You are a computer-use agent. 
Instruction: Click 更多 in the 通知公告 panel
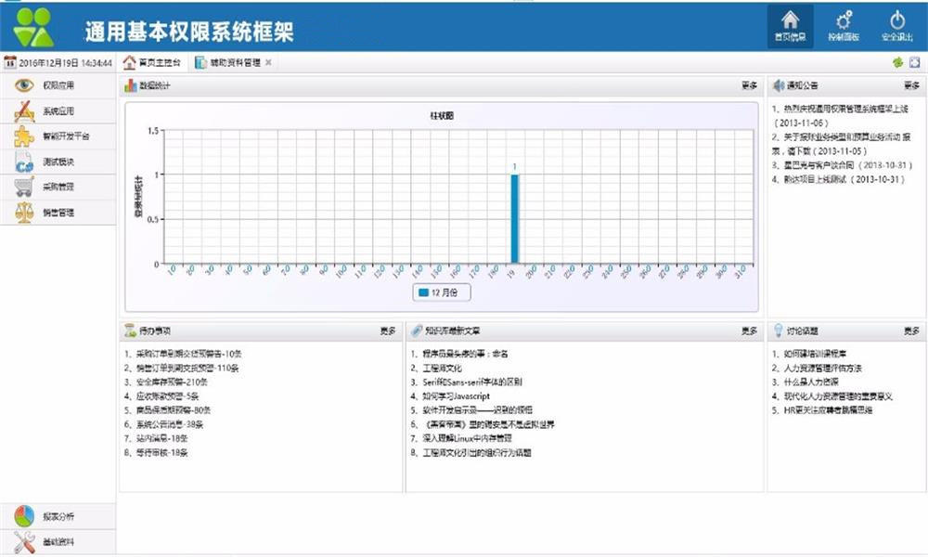tap(911, 85)
